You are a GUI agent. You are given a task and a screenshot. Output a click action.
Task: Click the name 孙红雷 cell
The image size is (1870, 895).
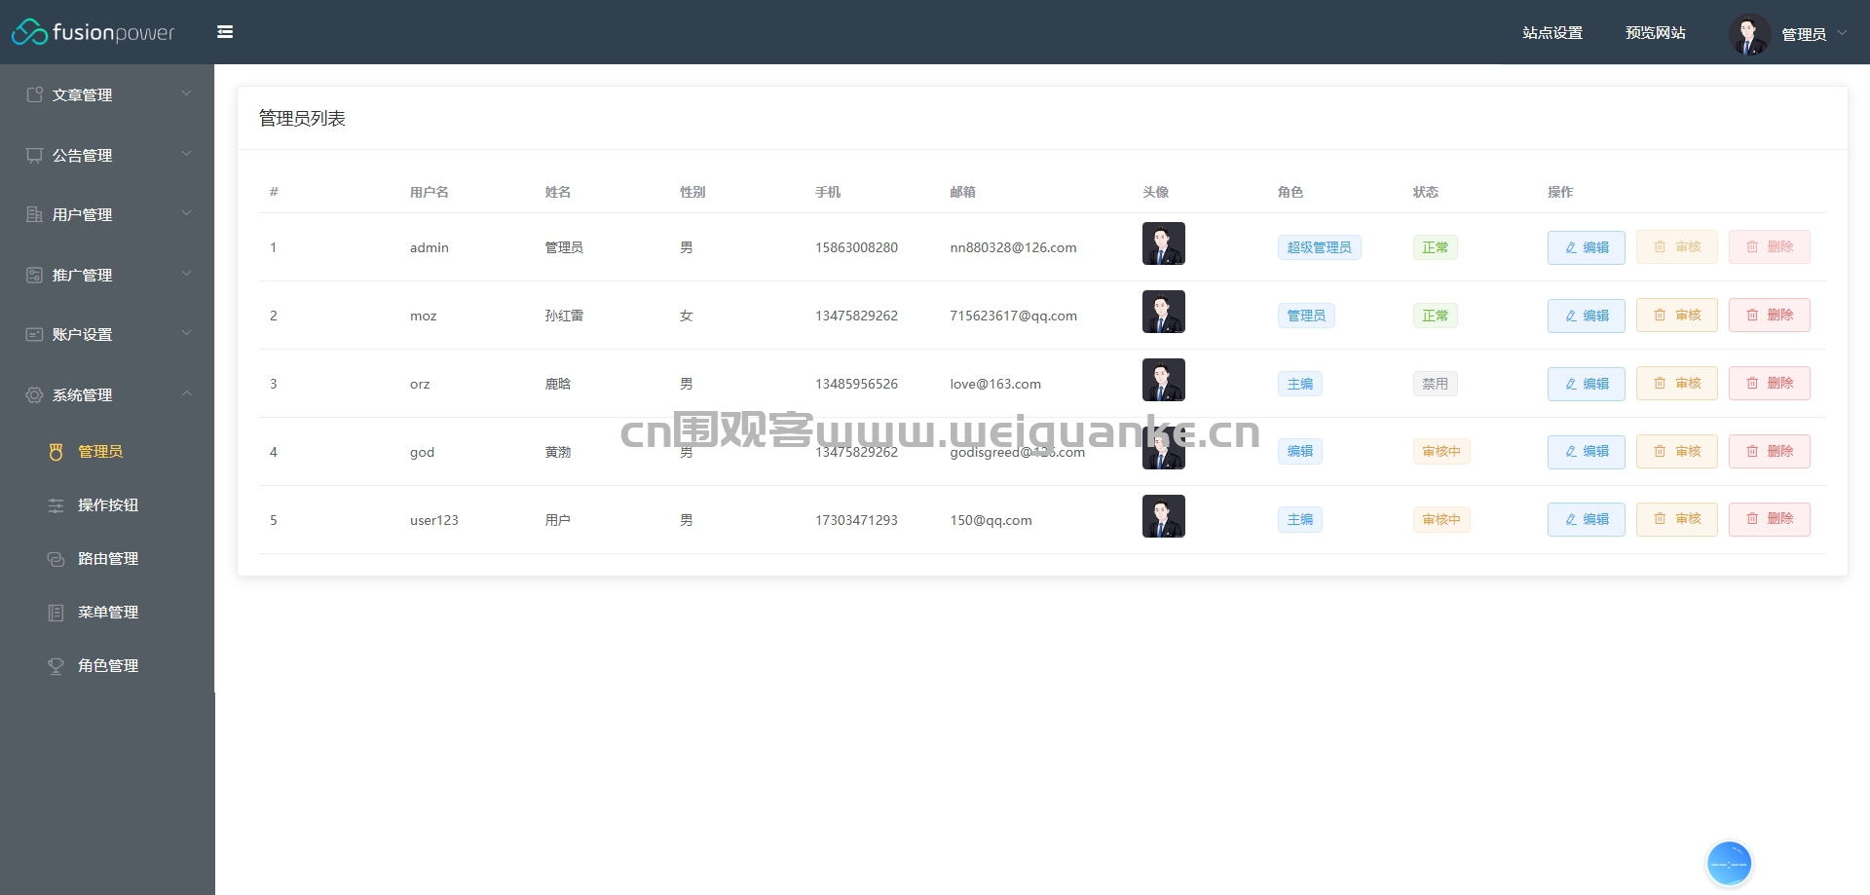pos(564,316)
